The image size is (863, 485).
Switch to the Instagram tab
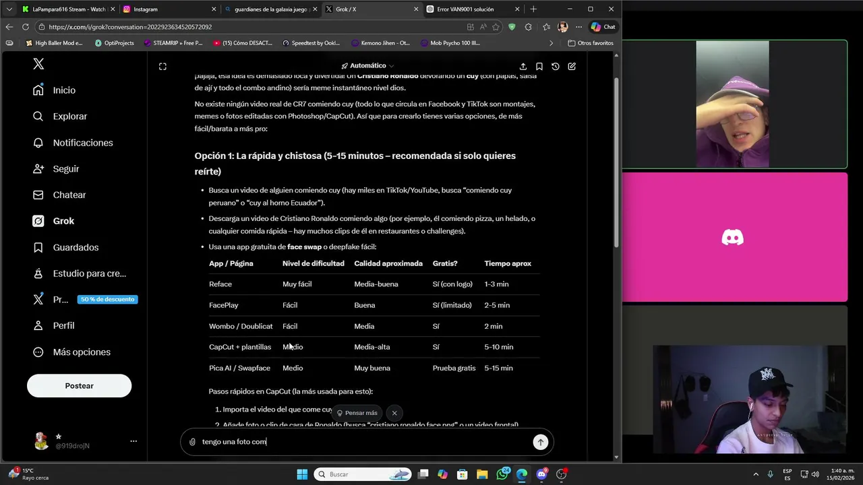pyautogui.click(x=169, y=9)
